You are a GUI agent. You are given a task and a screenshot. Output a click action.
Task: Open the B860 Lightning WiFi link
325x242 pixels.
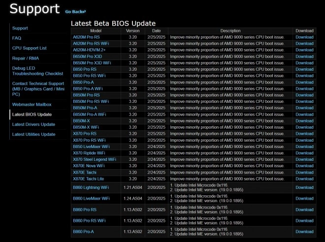(91, 187)
